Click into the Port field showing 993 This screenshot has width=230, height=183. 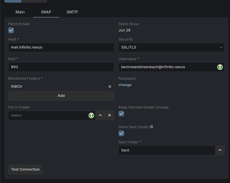(x=61, y=67)
